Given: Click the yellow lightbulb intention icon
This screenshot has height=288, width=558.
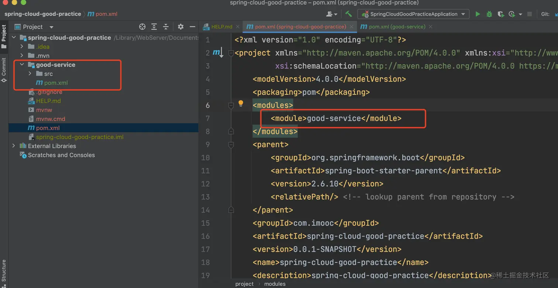Looking at the screenshot, I should pyautogui.click(x=241, y=103).
